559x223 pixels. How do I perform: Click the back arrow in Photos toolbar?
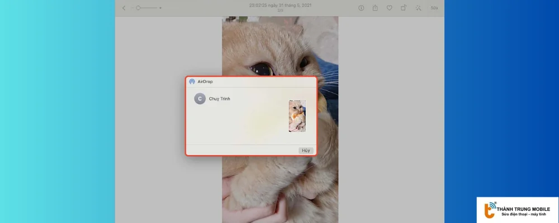pos(124,8)
